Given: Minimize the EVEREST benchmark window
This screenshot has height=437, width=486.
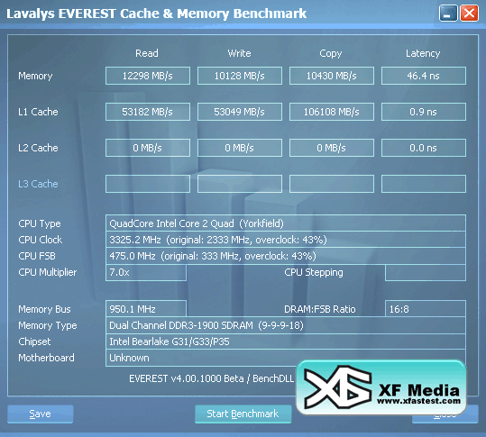Looking at the screenshot, I should coord(448,14).
